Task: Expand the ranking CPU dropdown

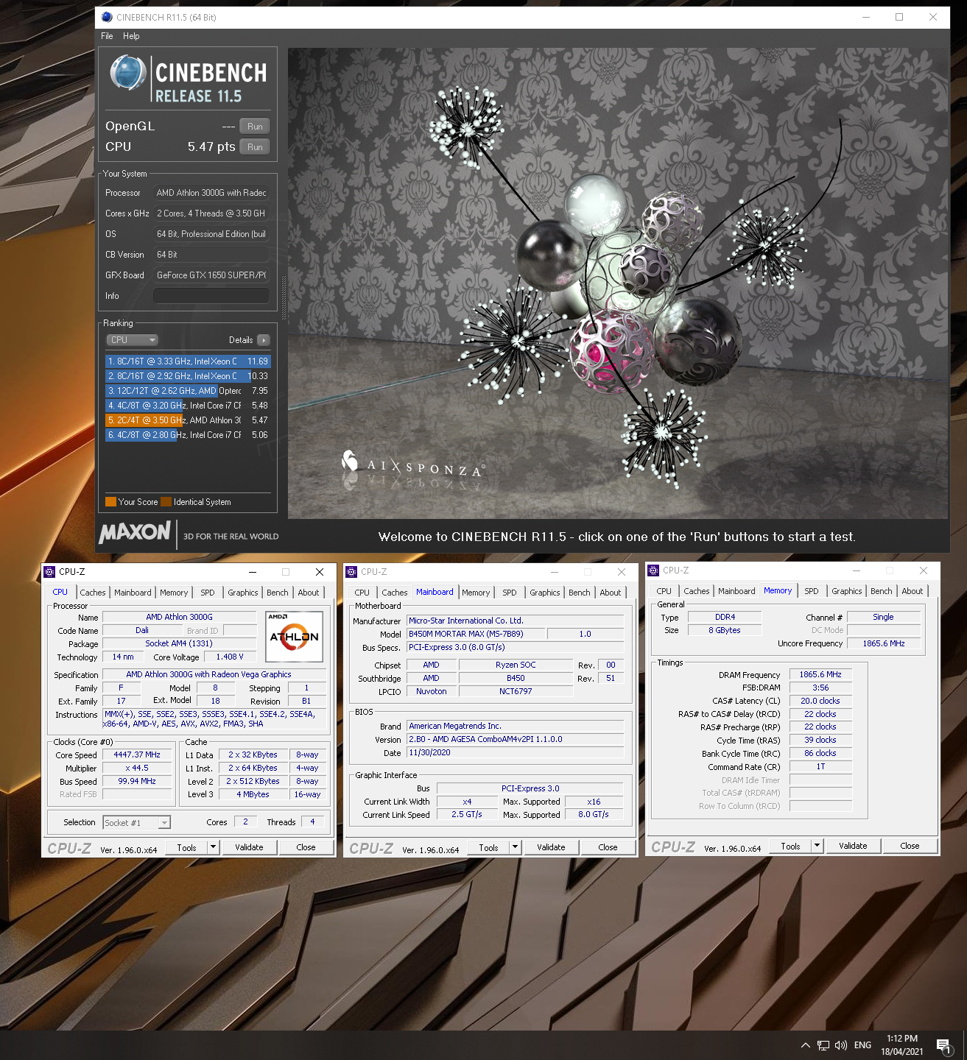Action: (x=133, y=340)
